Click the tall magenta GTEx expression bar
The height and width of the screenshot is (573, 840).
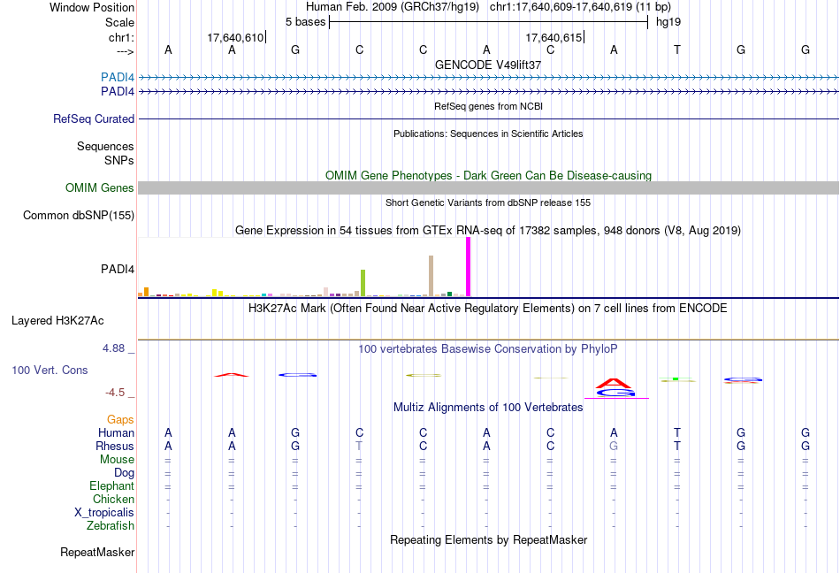[469, 267]
